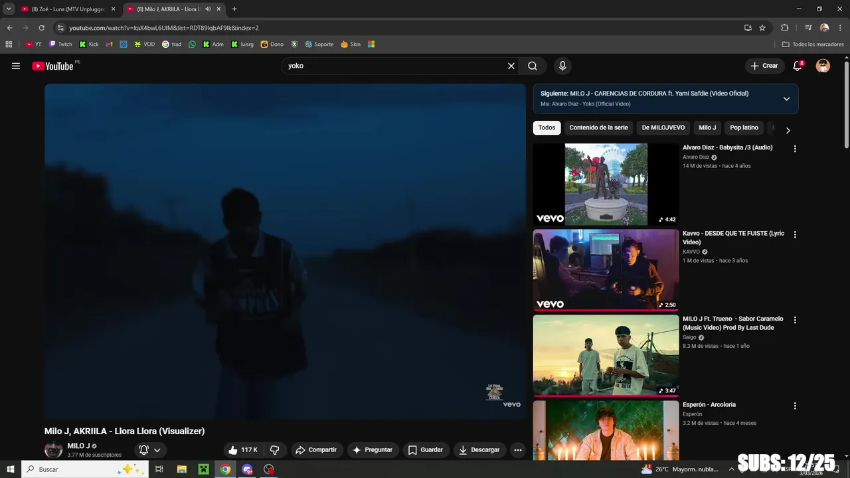850x478 pixels.
Task: Open the Alvaro Diaz Babysita thumbnail
Action: pyautogui.click(x=606, y=185)
